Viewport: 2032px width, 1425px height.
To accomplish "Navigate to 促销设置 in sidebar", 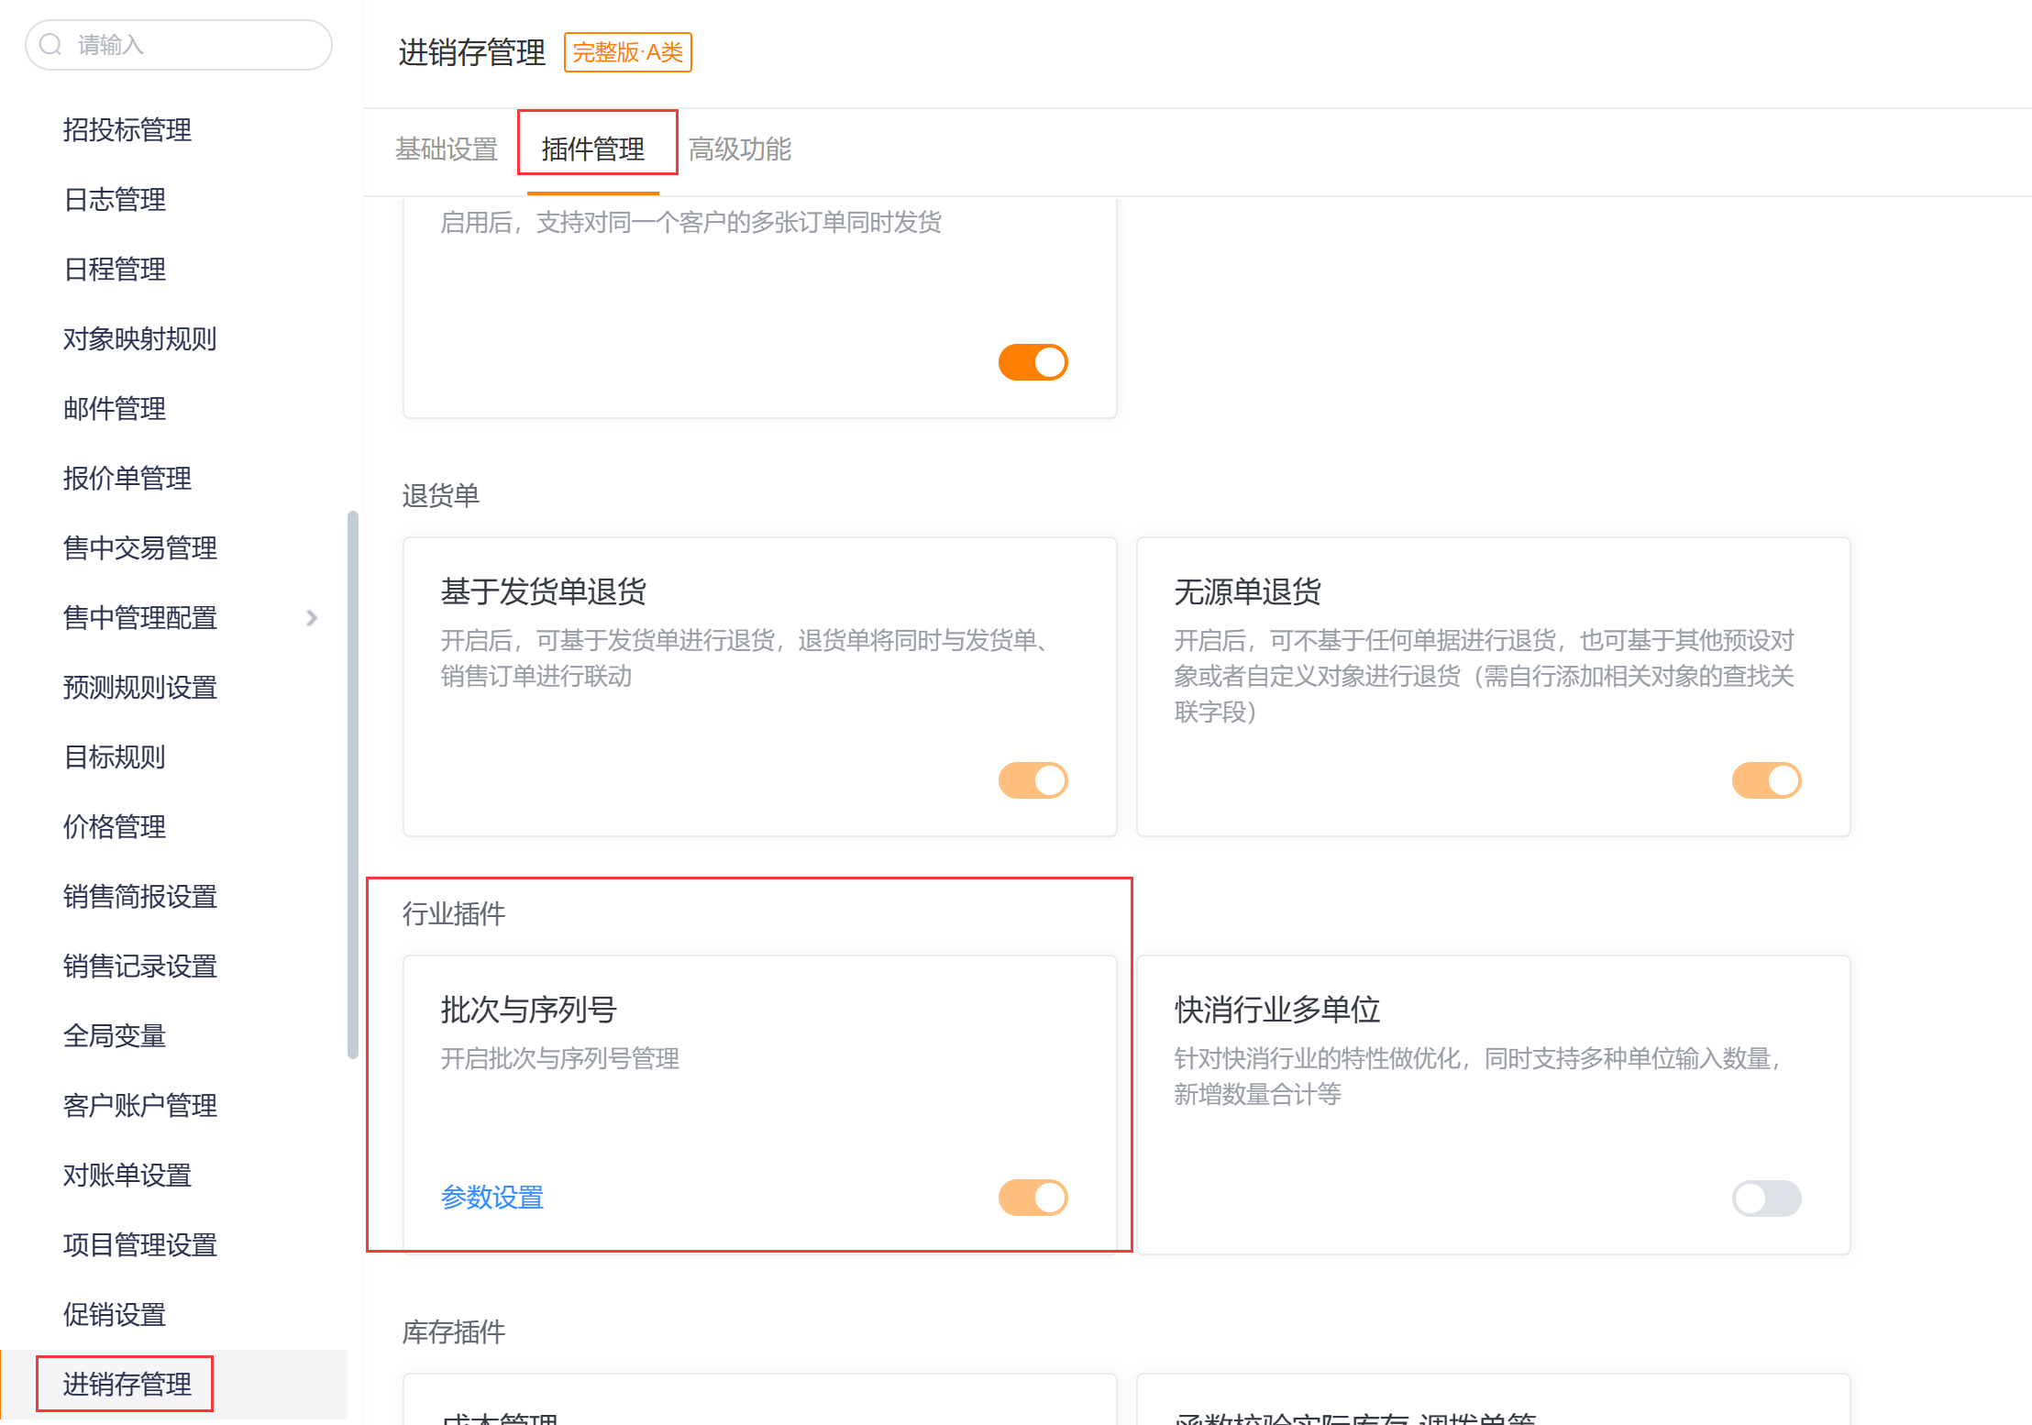I will (115, 1315).
